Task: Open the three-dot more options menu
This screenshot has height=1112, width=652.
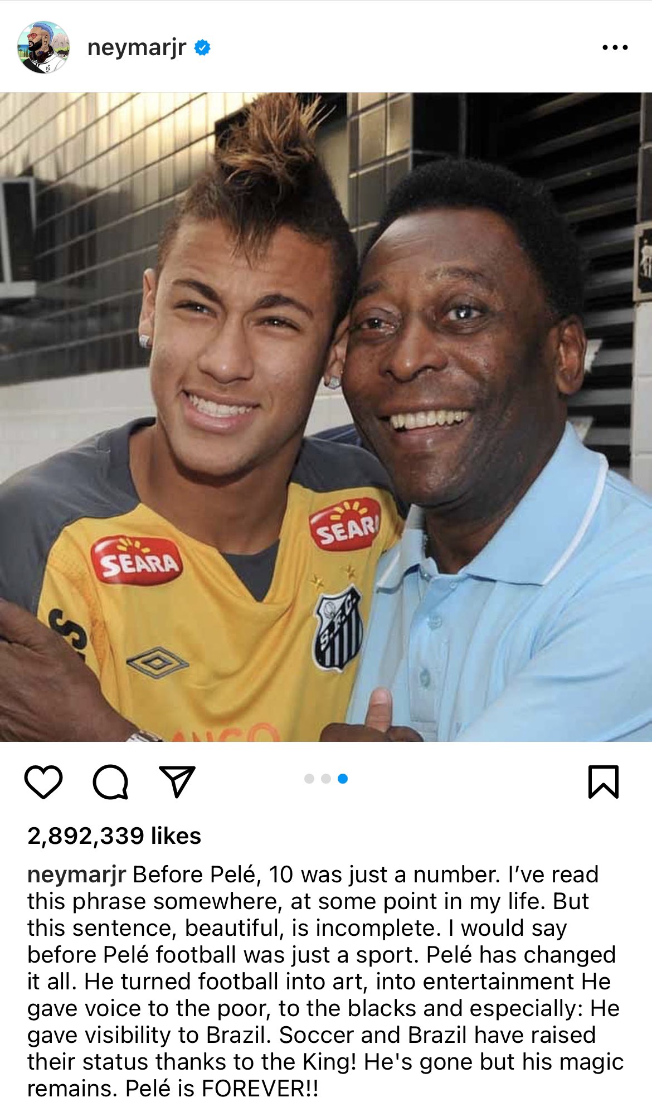Action: pos(615,47)
